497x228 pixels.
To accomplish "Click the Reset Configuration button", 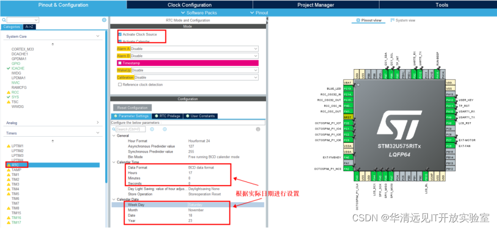I will (x=132, y=107).
